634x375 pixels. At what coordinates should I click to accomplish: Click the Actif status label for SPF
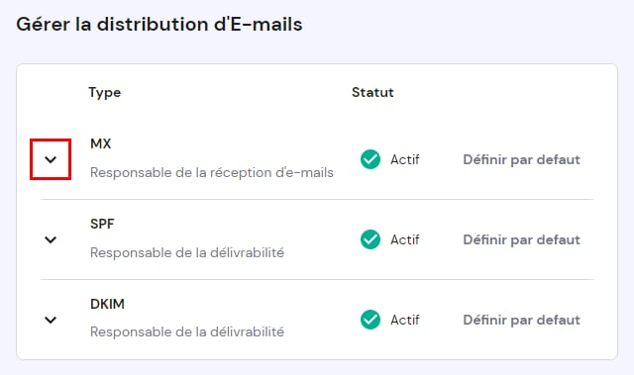405,240
